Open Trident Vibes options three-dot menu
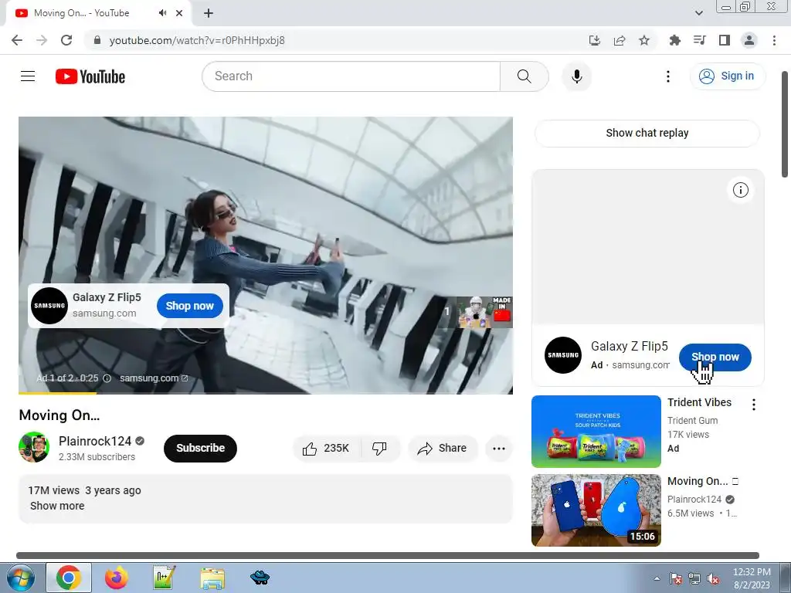This screenshot has height=593, width=791. (754, 405)
